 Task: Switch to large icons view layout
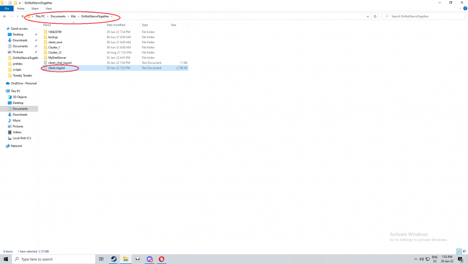click(464, 251)
